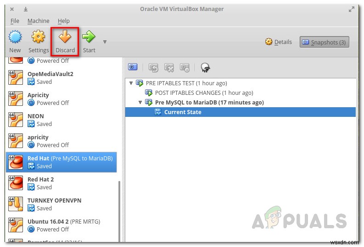Click the POST IPTABLES CHANGES snapshot icon
This screenshot has width=364, height=247.
click(x=149, y=93)
